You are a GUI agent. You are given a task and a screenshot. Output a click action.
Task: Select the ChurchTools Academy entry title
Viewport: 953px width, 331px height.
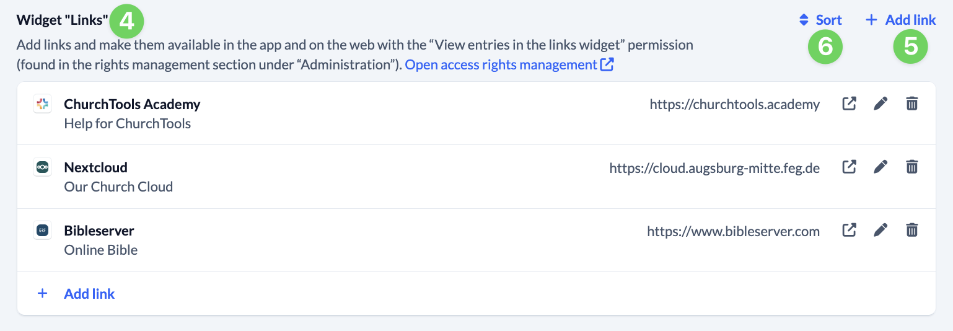(132, 104)
